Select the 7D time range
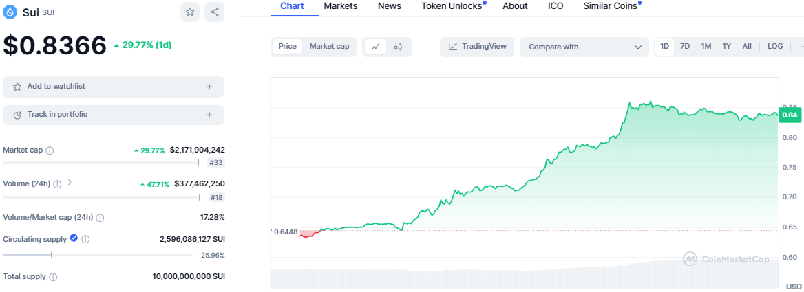Image resolution: width=804 pixels, height=292 pixels. click(685, 47)
